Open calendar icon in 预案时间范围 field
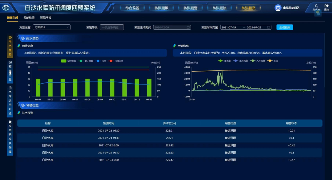This screenshot has width=332, height=180. (x=269, y=27)
